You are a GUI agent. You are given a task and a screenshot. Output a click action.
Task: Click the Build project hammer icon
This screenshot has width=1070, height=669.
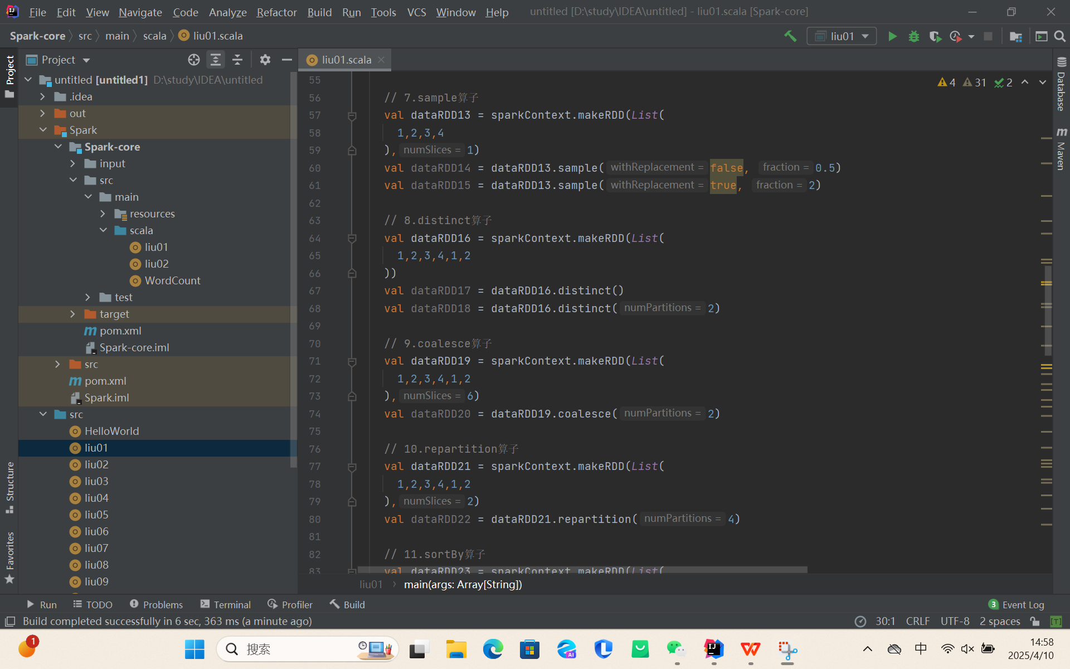pyautogui.click(x=790, y=36)
